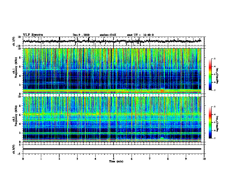Click time axis tick label "1"
Viewport: 230px width, 178px height.
click(41, 159)
